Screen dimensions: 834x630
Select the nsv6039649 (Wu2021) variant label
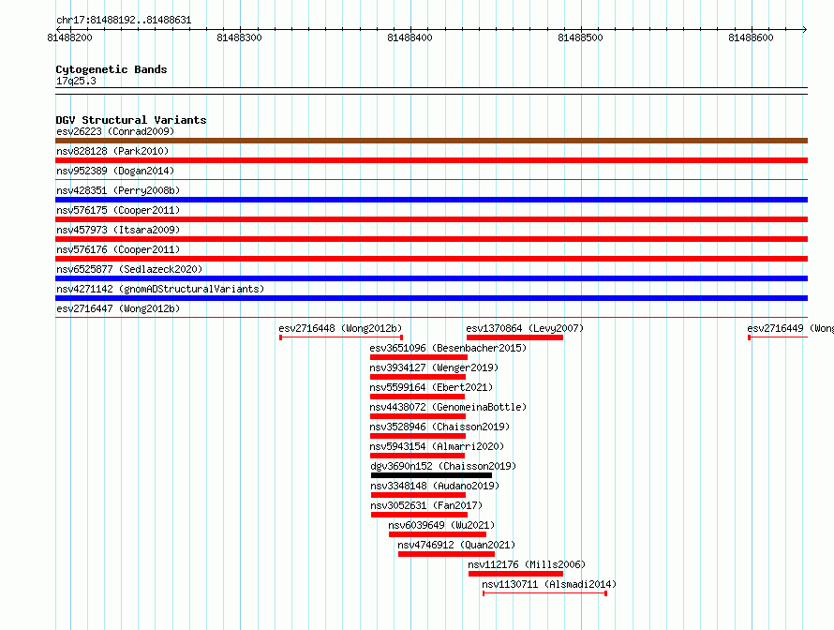coord(441,525)
